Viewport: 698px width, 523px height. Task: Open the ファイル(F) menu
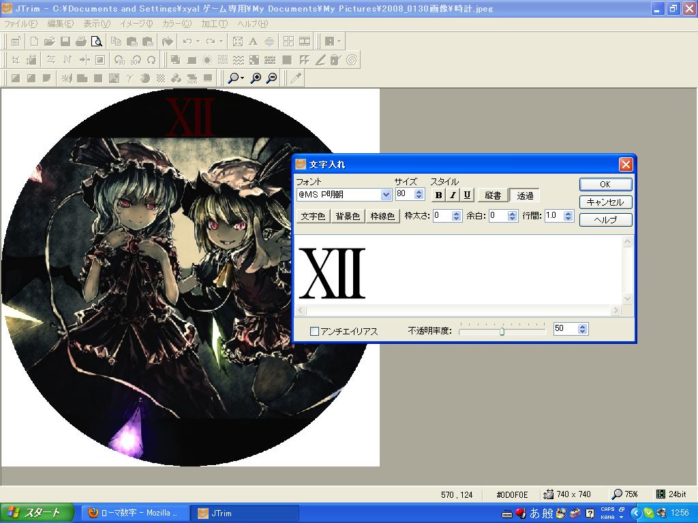click(x=20, y=24)
